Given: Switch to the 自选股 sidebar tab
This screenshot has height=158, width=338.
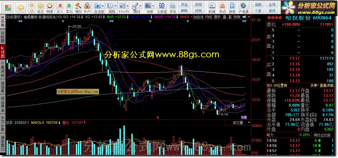Looking at the screenshot, I should pos(3,87).
